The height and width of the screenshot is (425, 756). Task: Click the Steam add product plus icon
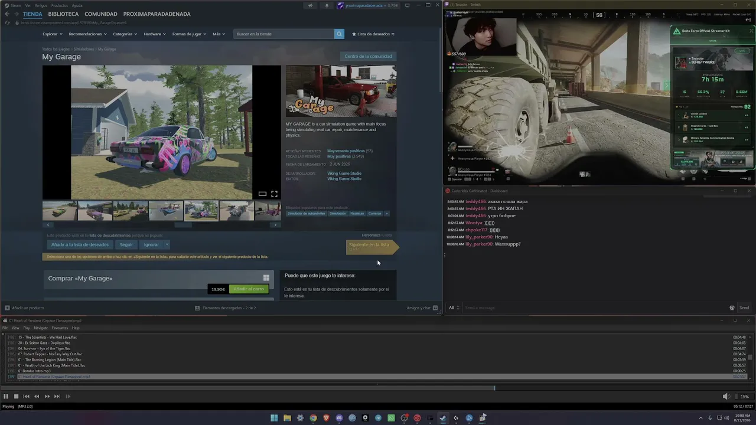7,308
